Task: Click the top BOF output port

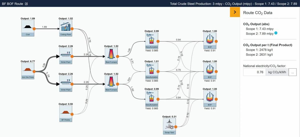Action: 216,41
